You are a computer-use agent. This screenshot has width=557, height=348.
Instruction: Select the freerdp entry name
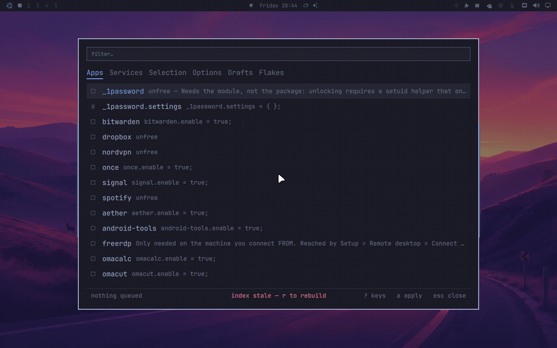pos(117,244)
